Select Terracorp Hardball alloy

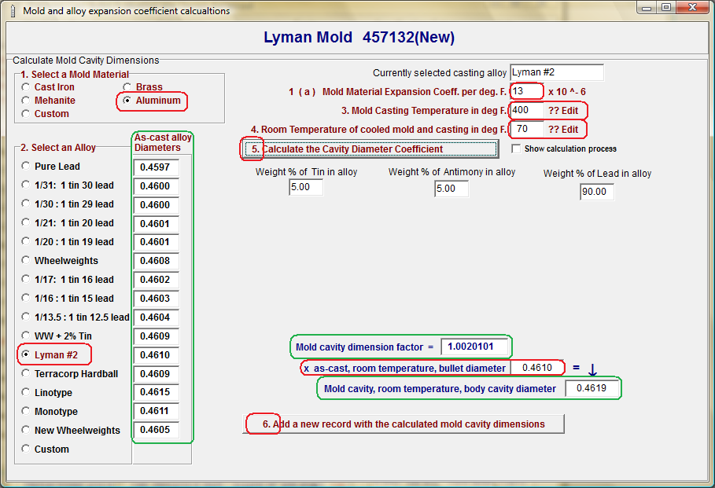click(x=70, y=373)
